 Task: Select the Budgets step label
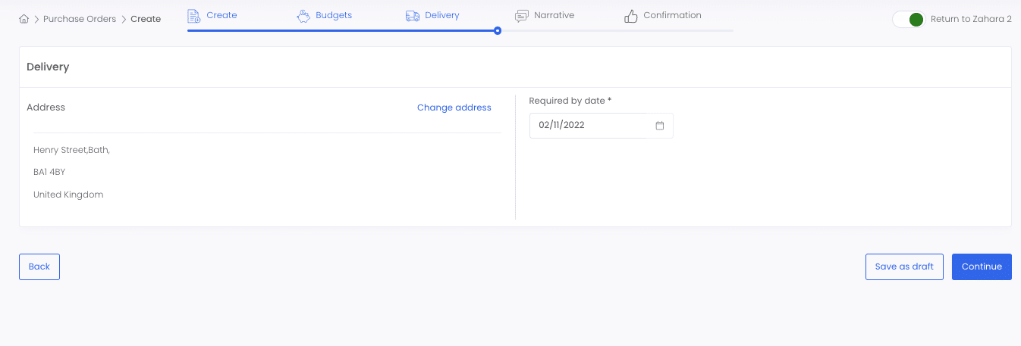point(334,15)
